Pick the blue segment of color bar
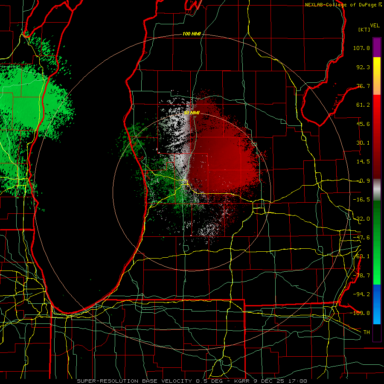The width and height of the screenshot is (384, 384). (377, 304)
